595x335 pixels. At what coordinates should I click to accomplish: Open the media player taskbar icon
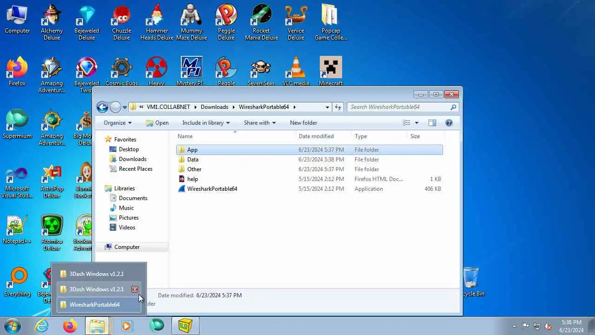click(x=126, y=326)
